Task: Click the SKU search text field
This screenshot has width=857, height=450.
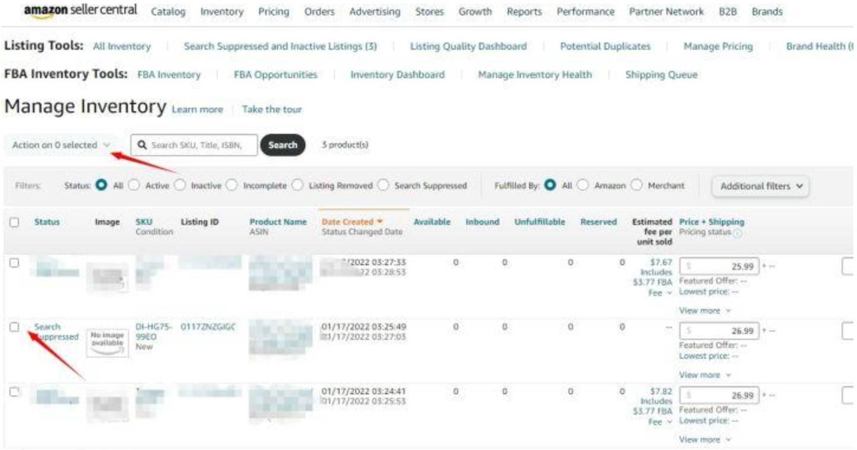Action: (x=194, y=145)
